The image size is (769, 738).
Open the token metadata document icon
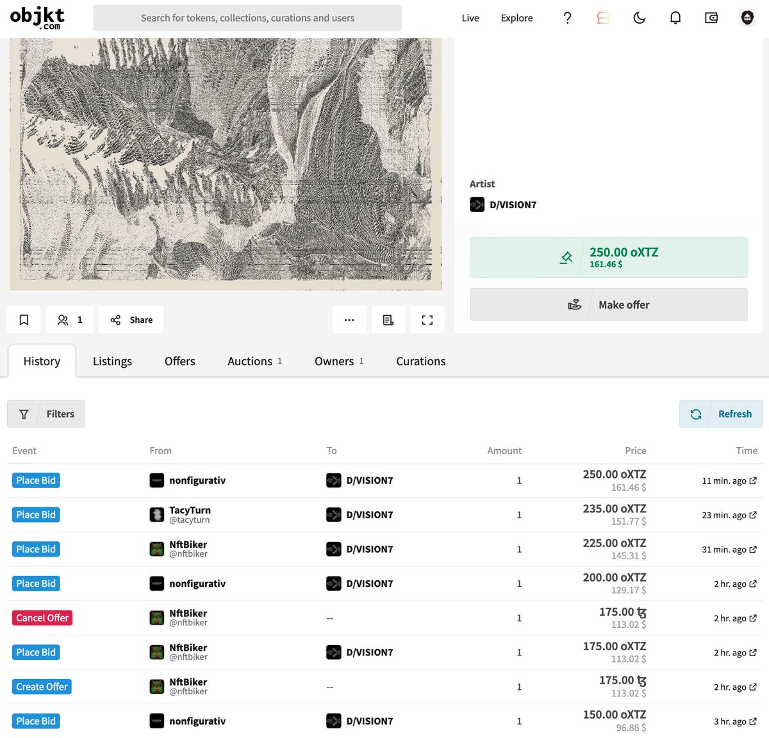point(388,320)
